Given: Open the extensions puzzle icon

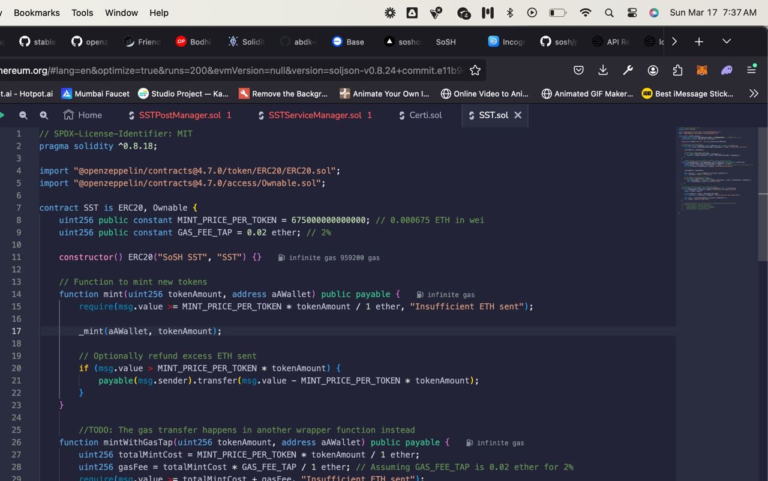Looking at the screenshot, I should tap(677, 70).
